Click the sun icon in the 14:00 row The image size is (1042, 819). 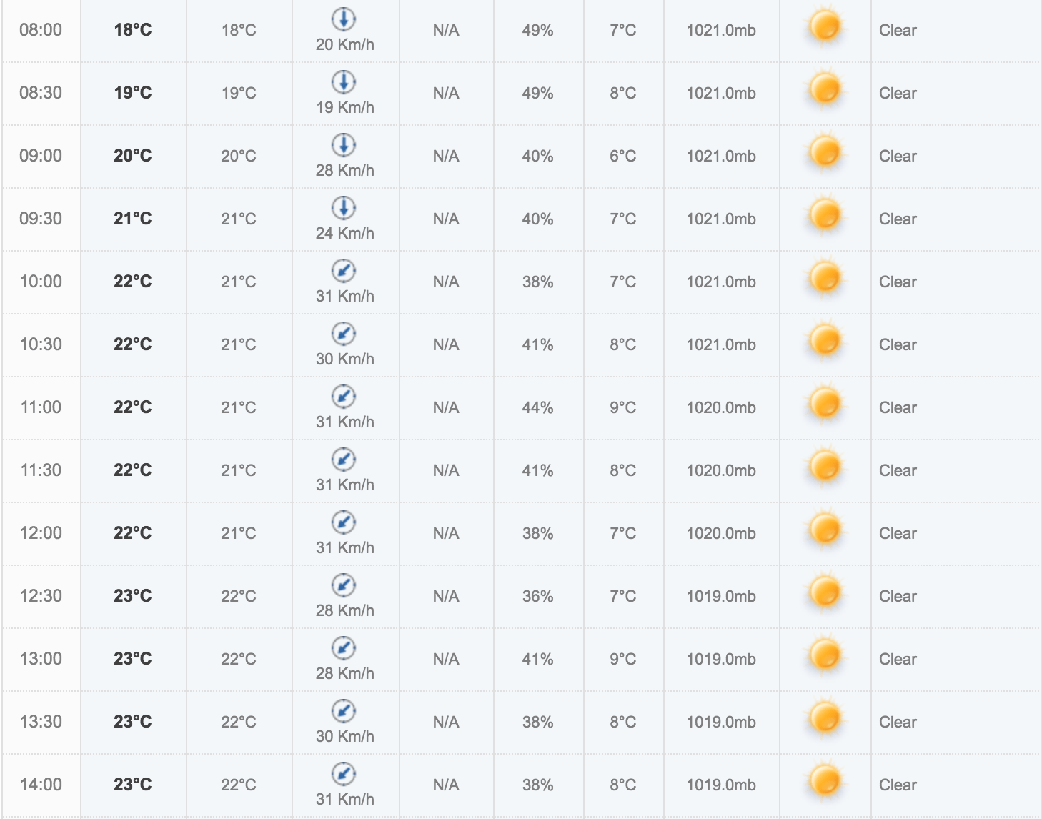click(825, 782)
